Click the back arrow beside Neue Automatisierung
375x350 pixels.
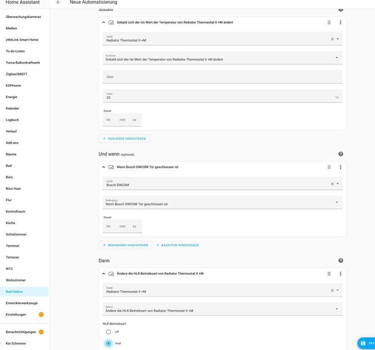point(58,2)
